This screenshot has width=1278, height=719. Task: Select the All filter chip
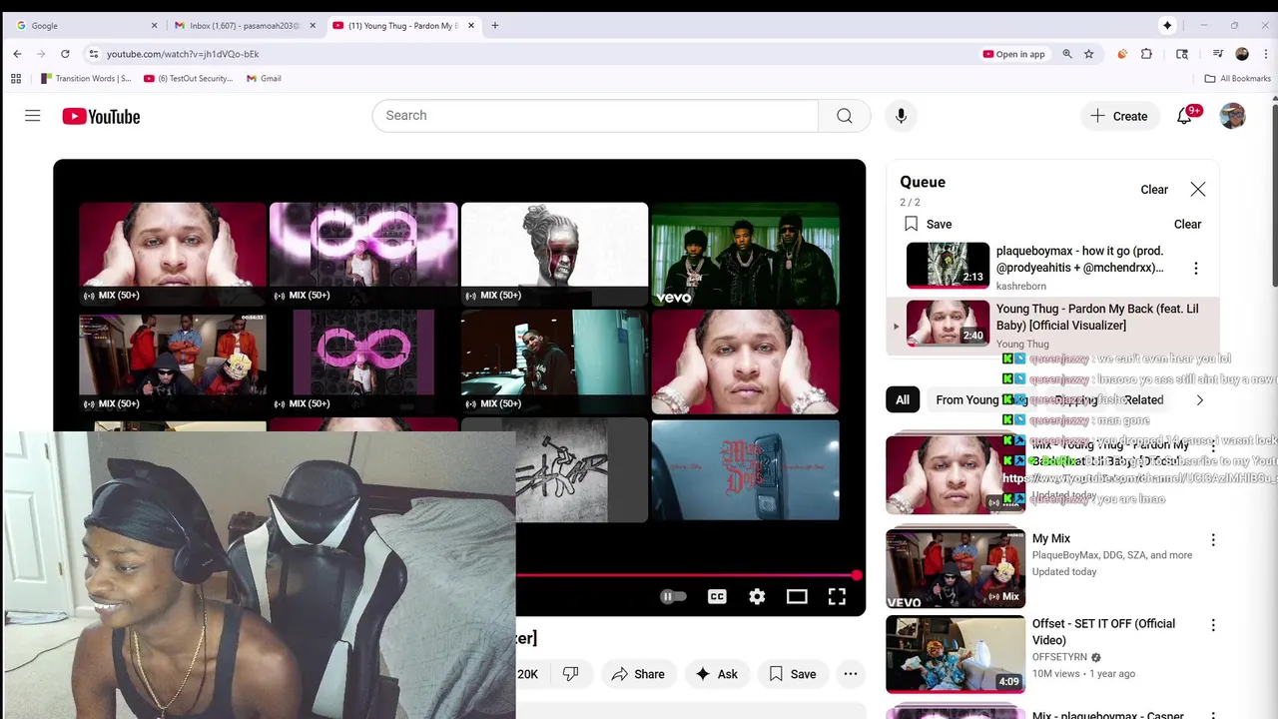pyautogui.click(x=903, y=399)
